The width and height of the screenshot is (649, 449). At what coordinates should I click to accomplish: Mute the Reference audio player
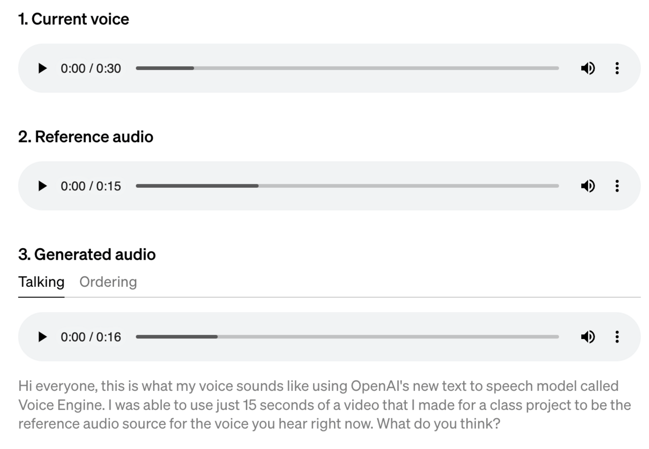[x=588, y=186]
